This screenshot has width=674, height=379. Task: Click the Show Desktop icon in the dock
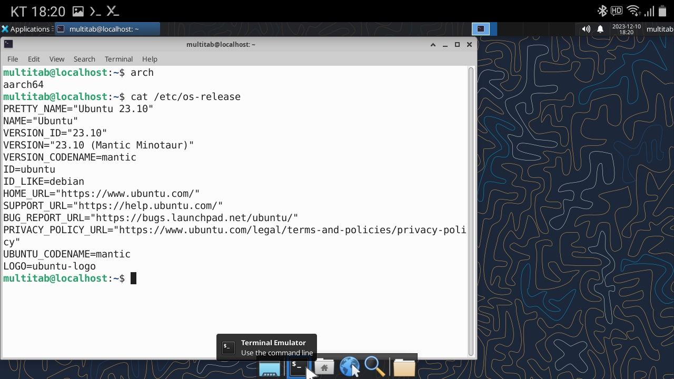coord(270,367)
